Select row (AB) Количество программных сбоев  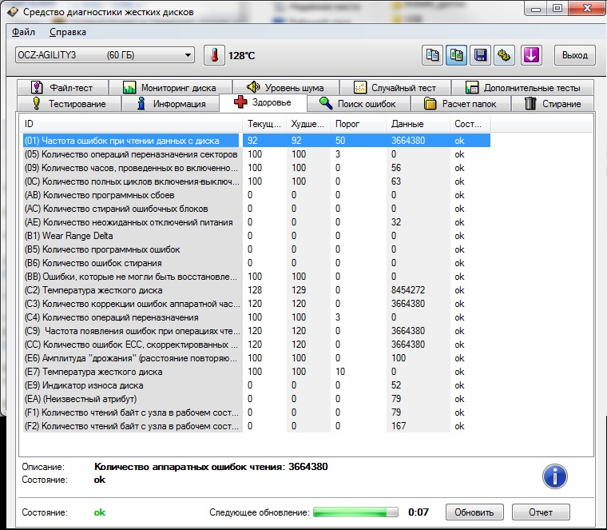256,195
